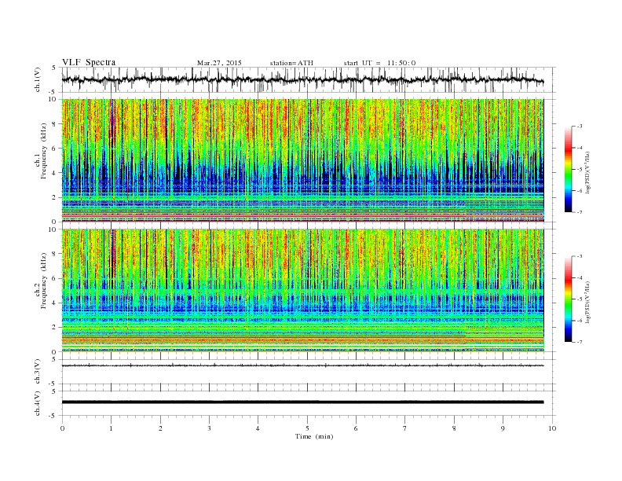622x481 pixels.
Task: Click the "start UT = 11:50:0" header text
Action: (x=379, y=63)
